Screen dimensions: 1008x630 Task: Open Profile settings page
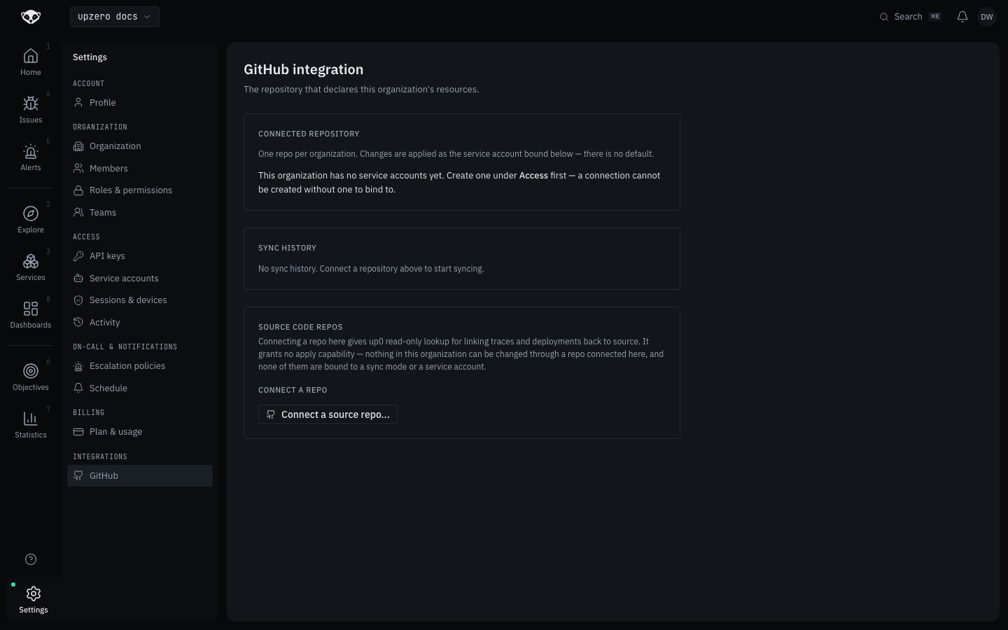point(140,102)
